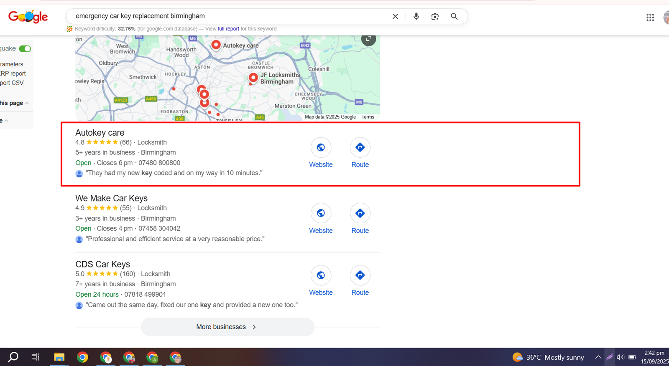Open the full report keyword link
669x366 pixels.
coord(228,29)
